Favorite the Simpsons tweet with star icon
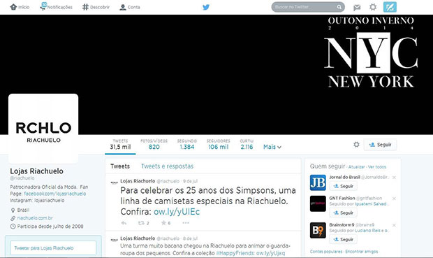This screenshot has width=433, height=258. (x=166, y=223)
